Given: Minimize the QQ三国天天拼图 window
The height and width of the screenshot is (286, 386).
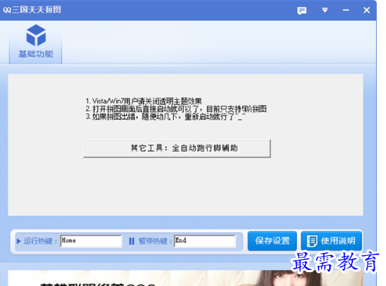Looking at the screenshot, I should (x=346, y=10).
